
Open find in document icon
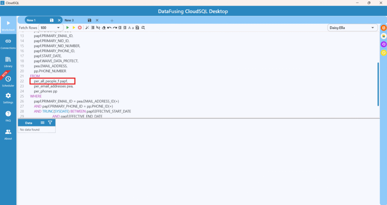pos(138,28)
